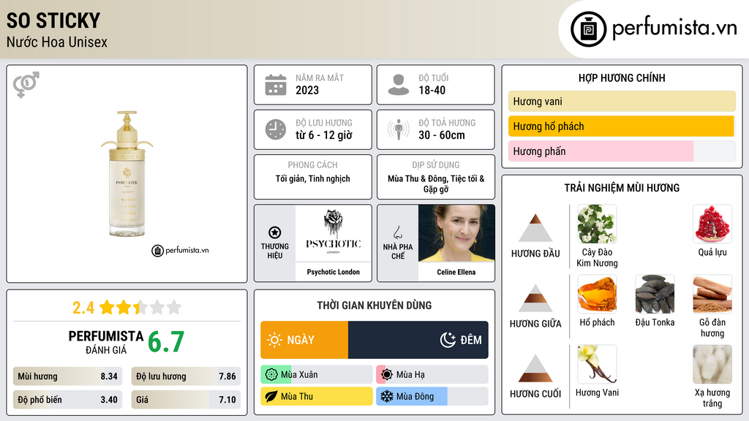The image size is (749, 421).
Task: Click the calendar icon beside Năm ra mắt
Action: click(276, 85)
